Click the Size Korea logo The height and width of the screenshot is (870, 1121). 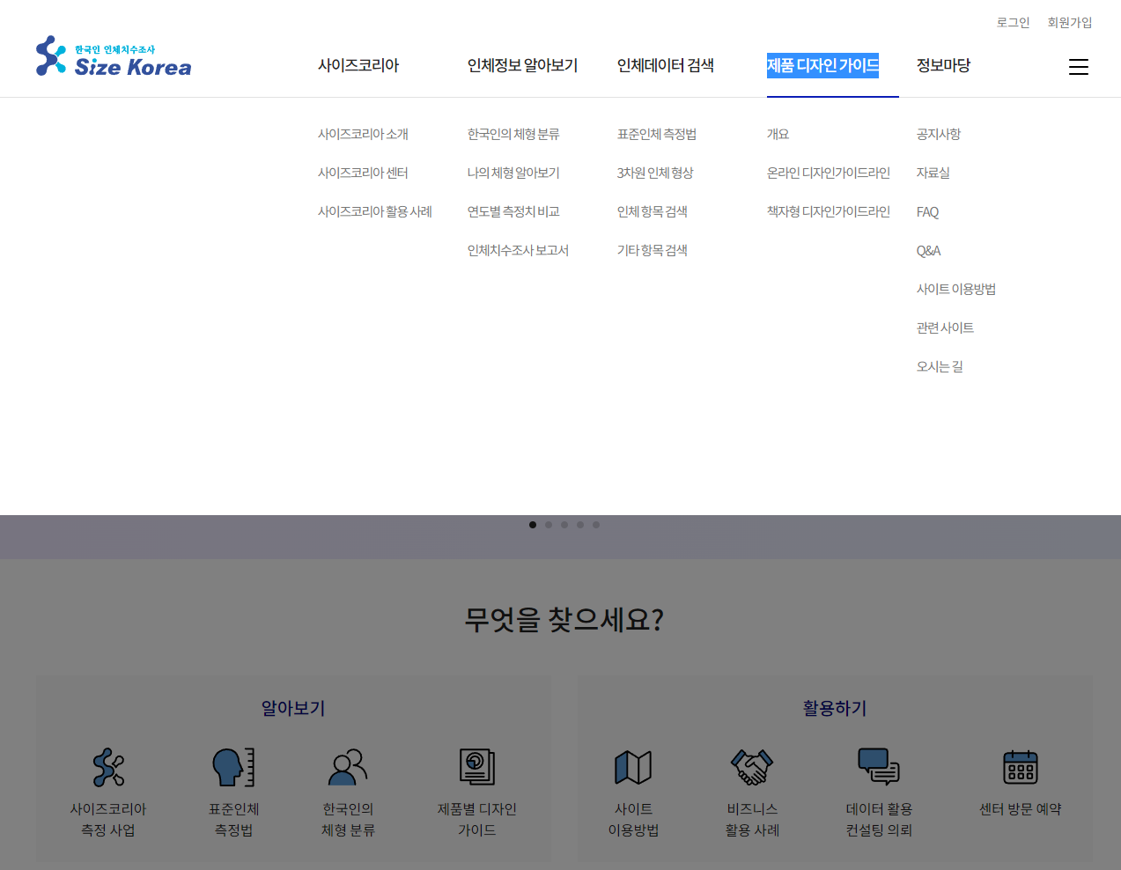(x=114, y=57)
